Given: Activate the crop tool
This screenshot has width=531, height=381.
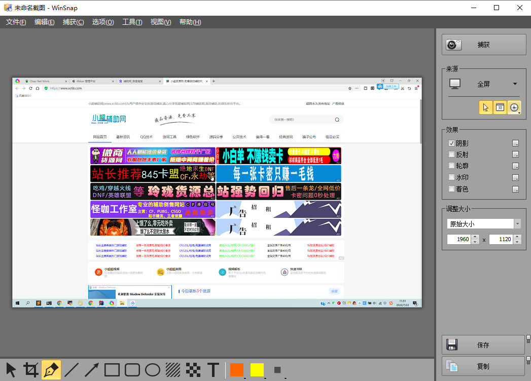Looking at the screenshot, I should click(x=31, y=369).
